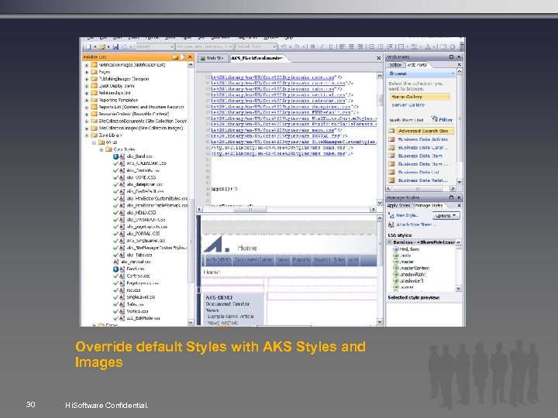Click the Borders toolbar icon
The width and height of the screenshot is (558, 418).
[401, 46]
